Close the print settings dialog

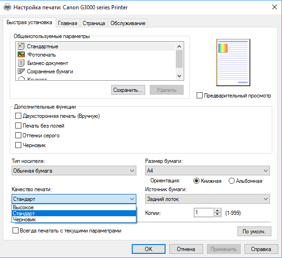pos(275,7)
